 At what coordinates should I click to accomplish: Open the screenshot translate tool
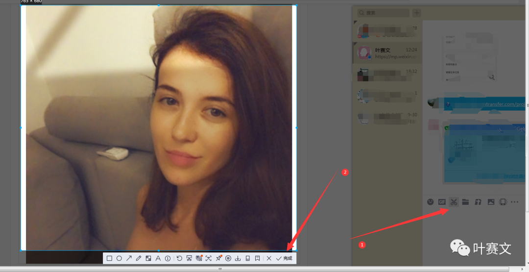coord(199,258)
